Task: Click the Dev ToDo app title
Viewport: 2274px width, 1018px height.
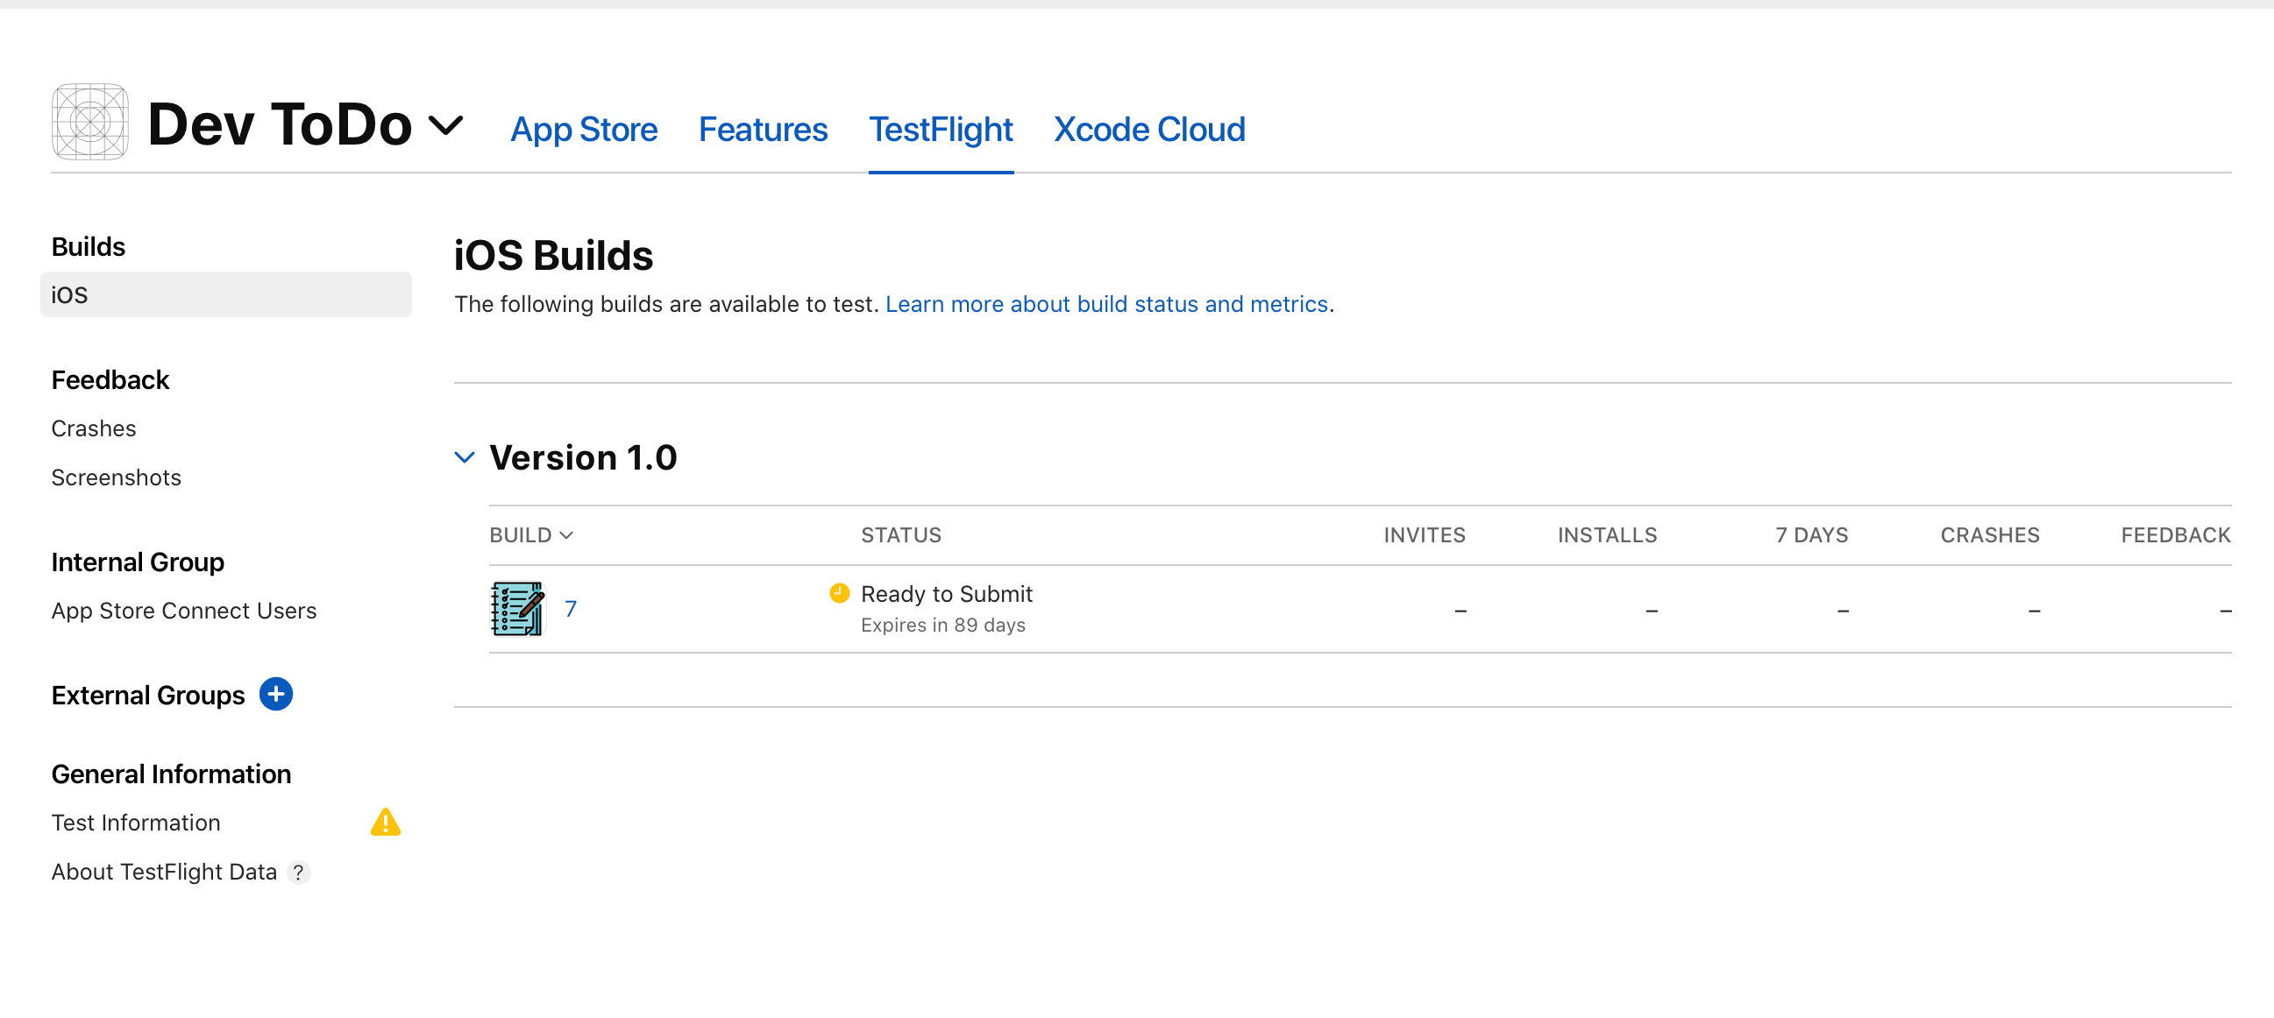Action: point(280,124)
